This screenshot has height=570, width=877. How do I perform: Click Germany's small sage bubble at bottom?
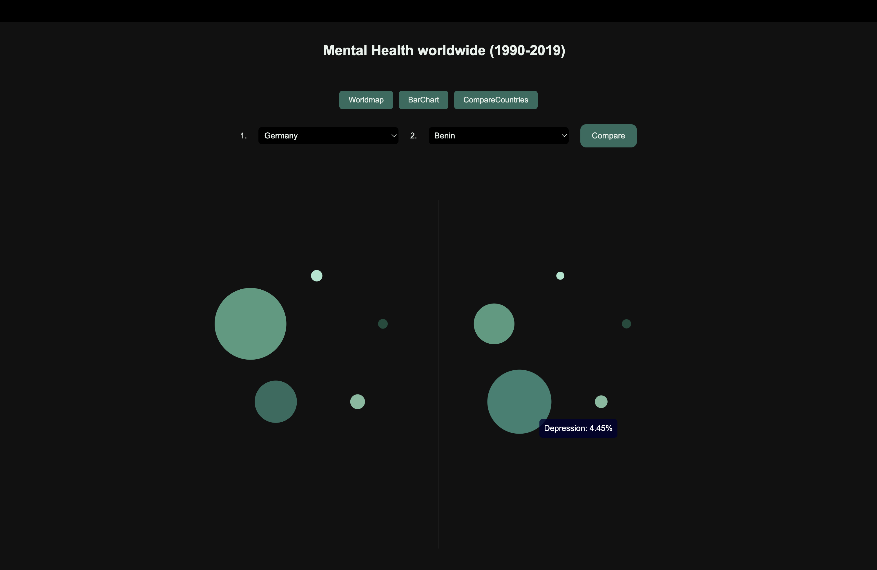pyautogui.click(x=357, y=401)
